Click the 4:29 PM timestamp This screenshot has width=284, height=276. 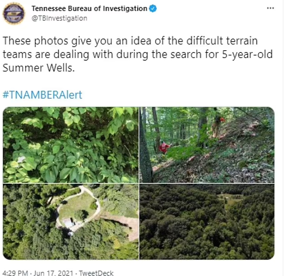(15, 273)
